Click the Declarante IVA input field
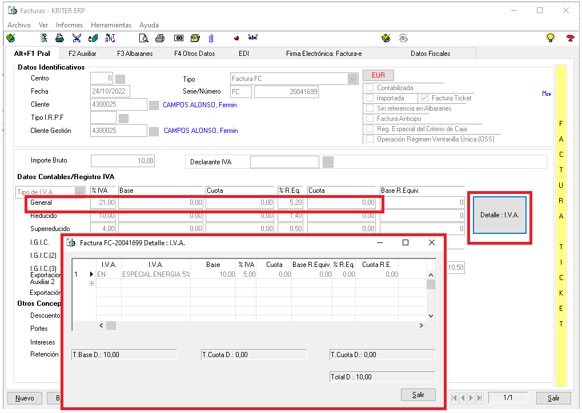582x413 pixels. tap(284, 162)
